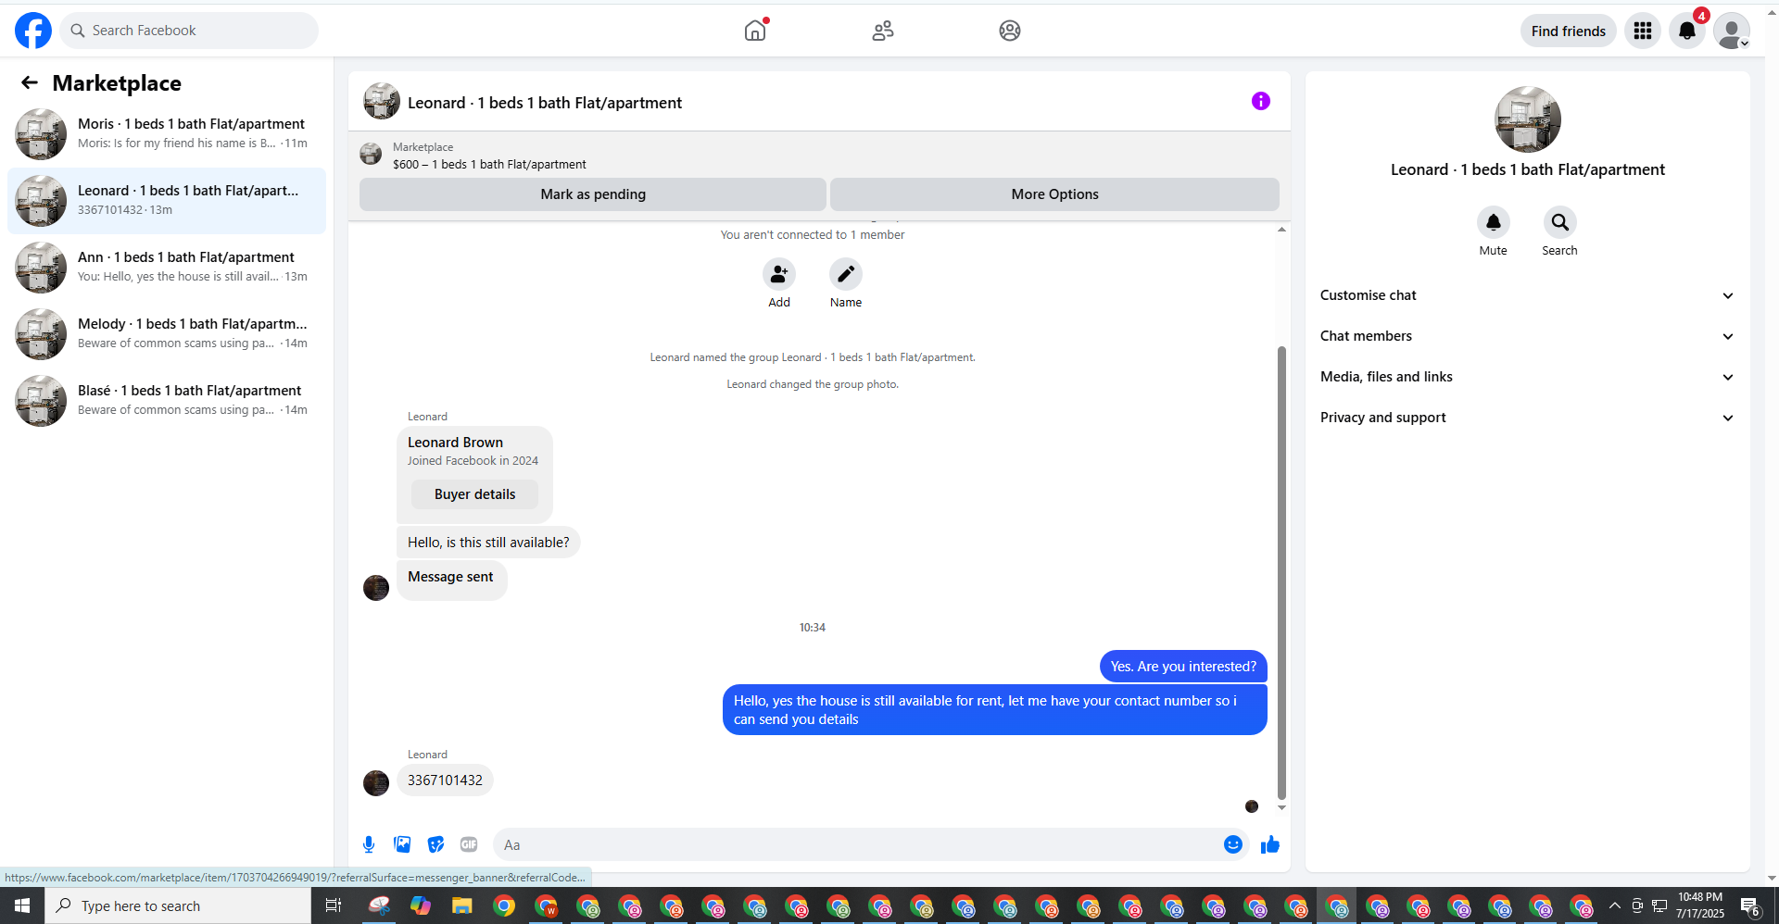The height and width of the screenshot is (924, 1779).
Task: Open the account profile avatar menu
Action: click(1732, 31)
